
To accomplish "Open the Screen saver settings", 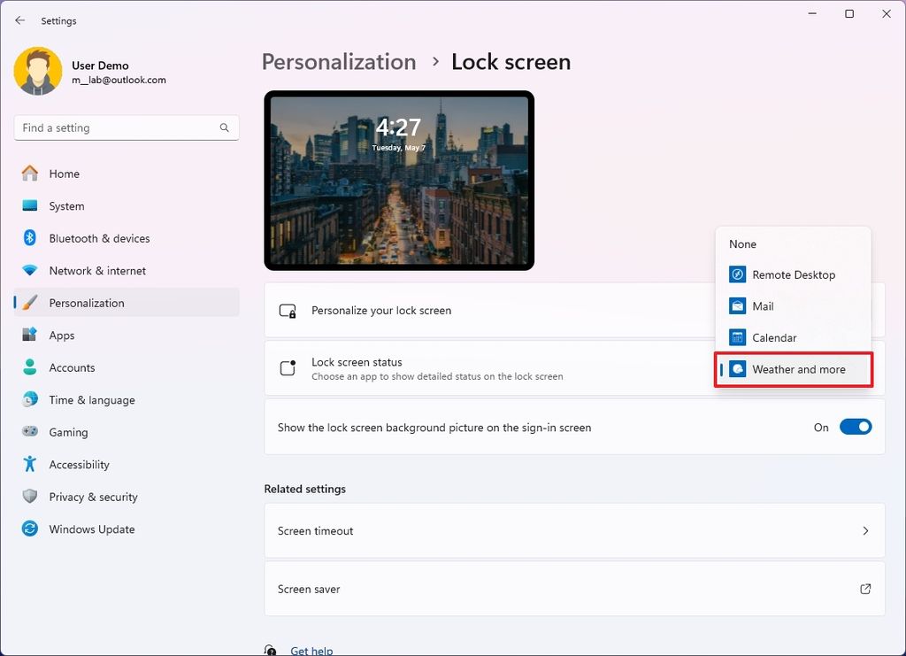I will coord(574,589).
